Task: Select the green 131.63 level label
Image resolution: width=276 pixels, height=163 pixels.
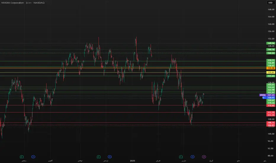Action: (271, 76)
